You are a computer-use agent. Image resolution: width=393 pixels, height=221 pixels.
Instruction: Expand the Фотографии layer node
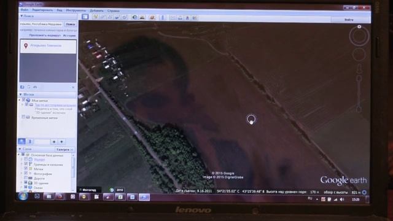coord(22,173)
